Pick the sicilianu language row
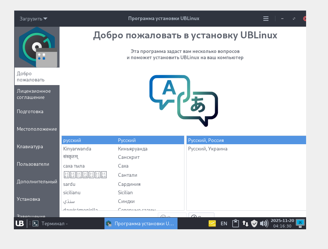Image resolution: width=328 pixels, height=249 pixels. (x=123, y=192)
